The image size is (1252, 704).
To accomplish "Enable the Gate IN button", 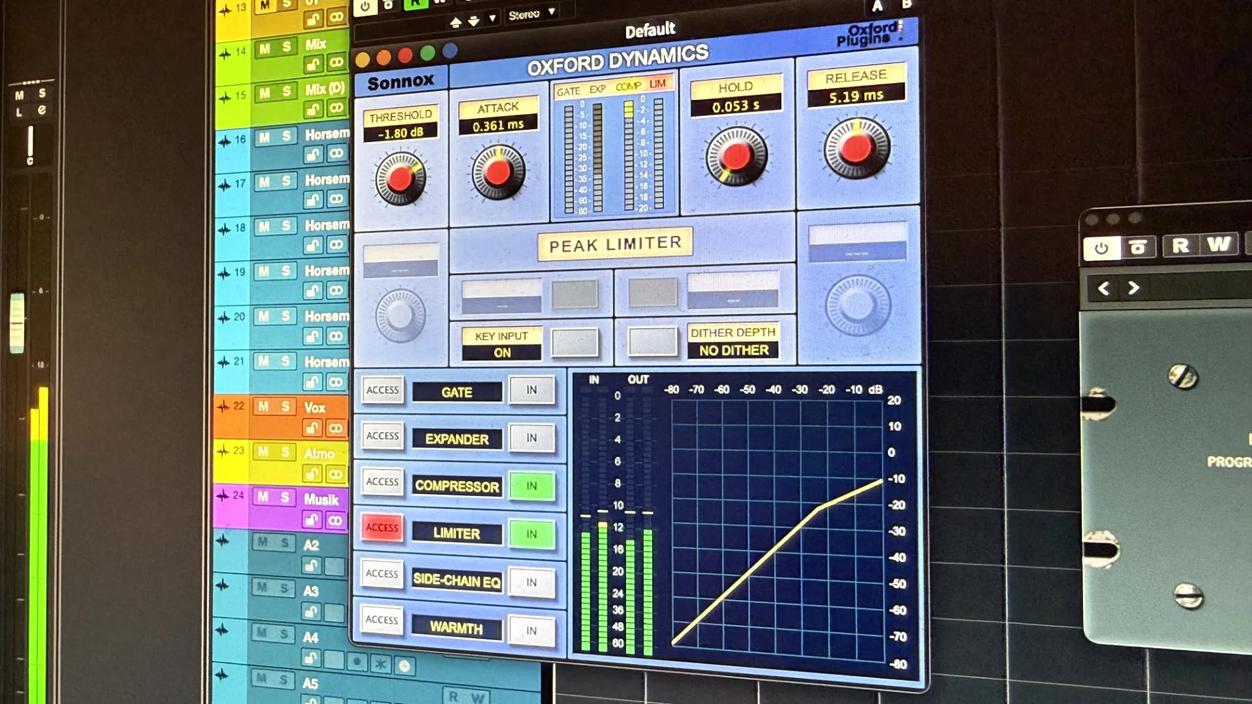I will coord(531,390).
